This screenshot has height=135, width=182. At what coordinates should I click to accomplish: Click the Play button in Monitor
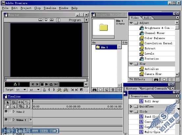point(46,84)
